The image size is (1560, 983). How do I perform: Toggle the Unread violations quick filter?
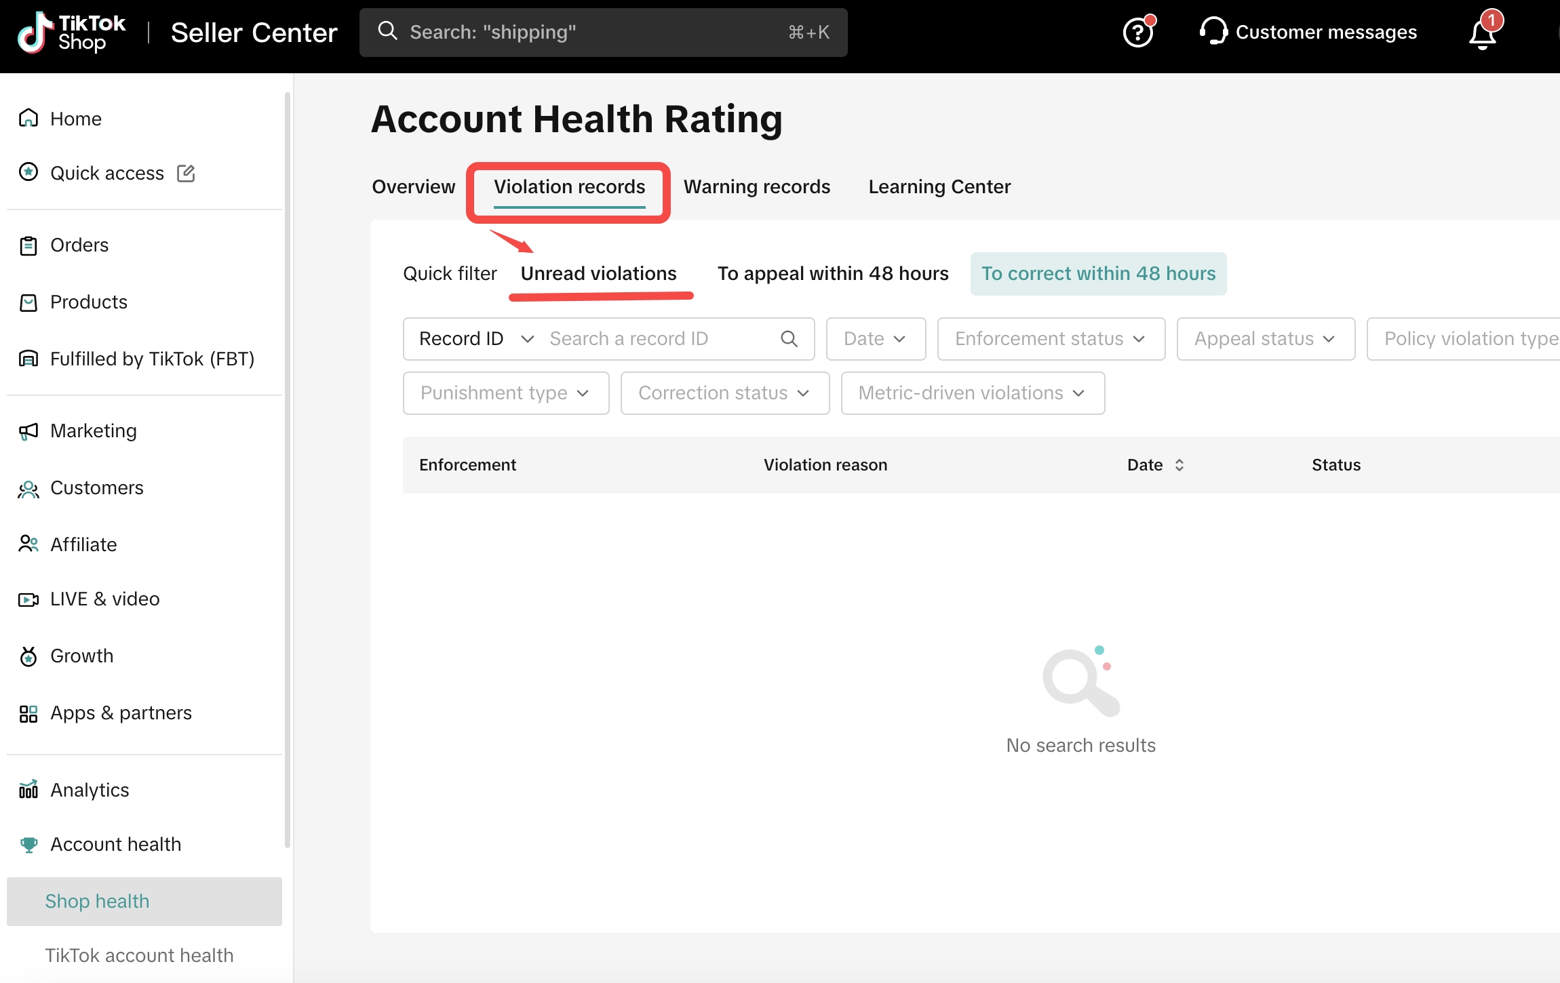click(x=598, y=274)
